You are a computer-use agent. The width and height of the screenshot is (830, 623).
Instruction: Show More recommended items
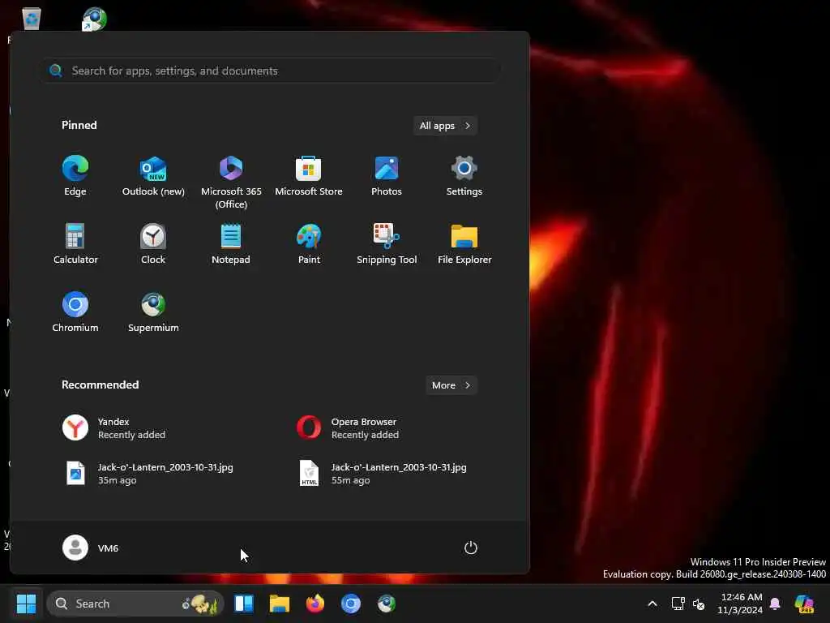click(451, 385)
